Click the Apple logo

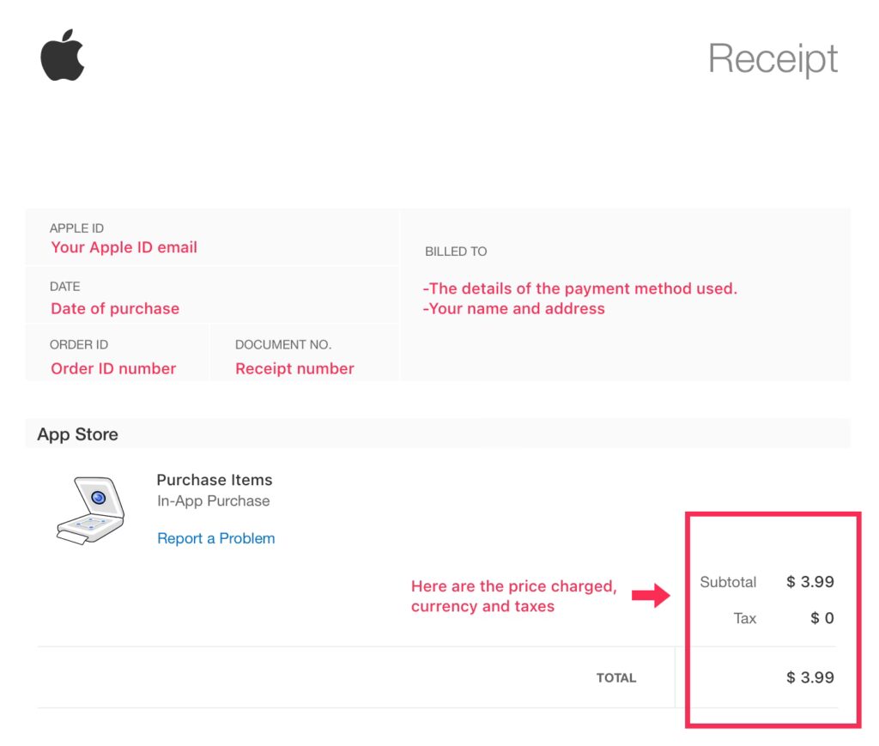point(63,56)
